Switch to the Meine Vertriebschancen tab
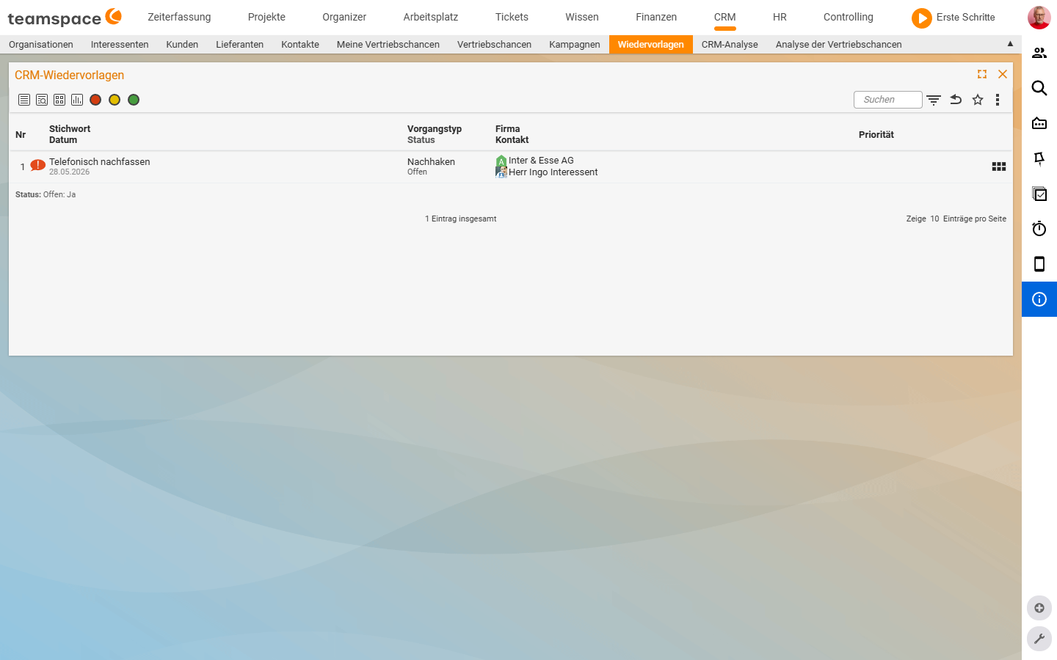 tap(388, 44)
